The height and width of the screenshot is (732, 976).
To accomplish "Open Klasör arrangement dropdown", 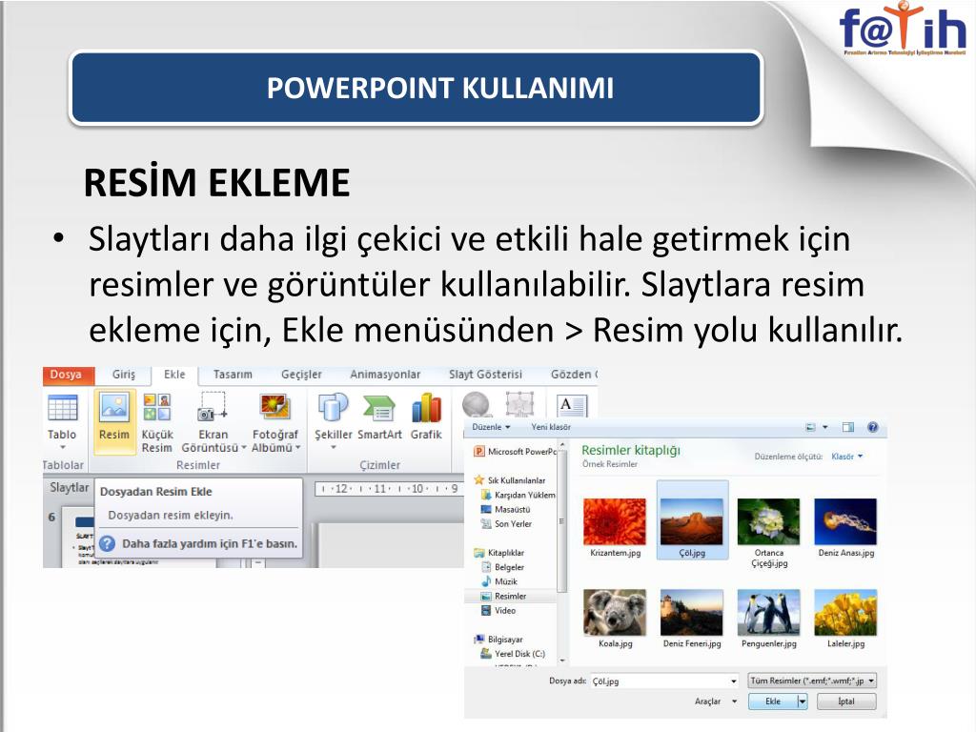I will tap(847, 457).
